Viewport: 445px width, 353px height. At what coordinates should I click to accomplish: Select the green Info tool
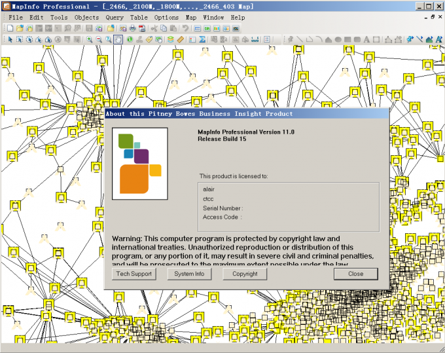click(130, 39)
